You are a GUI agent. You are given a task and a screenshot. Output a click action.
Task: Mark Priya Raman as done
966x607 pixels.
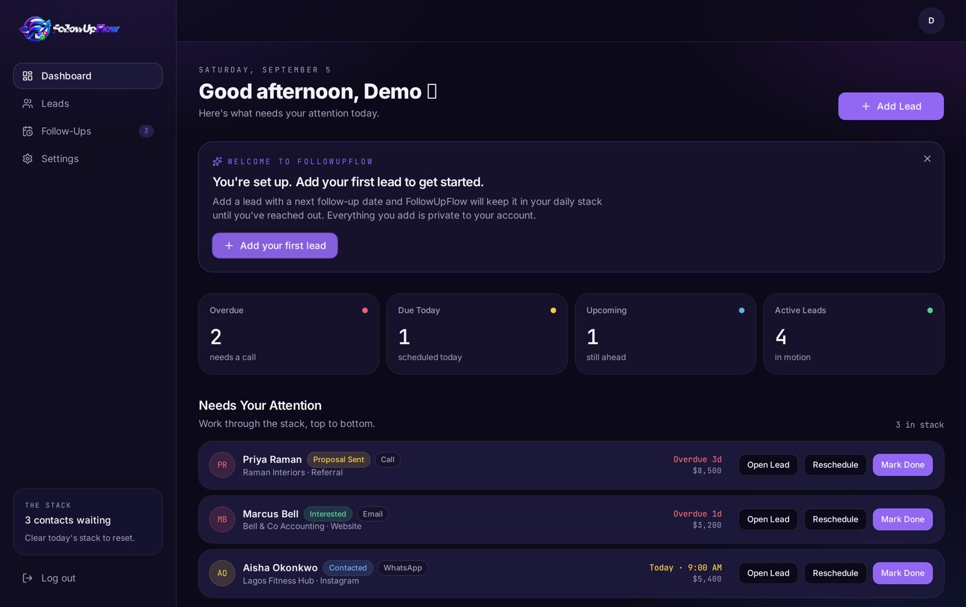(x=903, y=465)
